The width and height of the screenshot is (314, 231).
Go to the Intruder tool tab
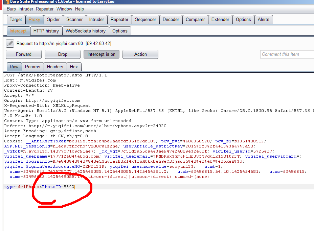point(96,19)
